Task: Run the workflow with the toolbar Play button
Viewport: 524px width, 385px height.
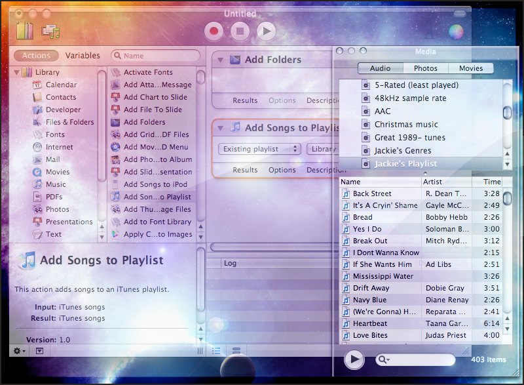Action: click(267, 31)
